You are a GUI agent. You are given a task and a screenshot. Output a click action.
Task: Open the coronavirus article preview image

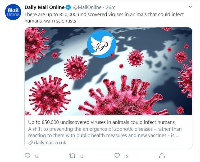(108, 71)
